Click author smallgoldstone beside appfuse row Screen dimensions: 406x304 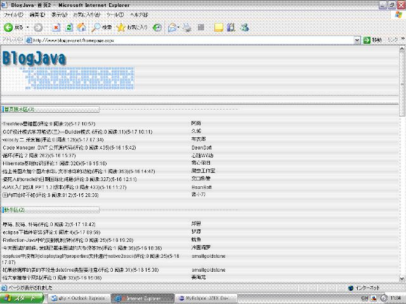pos(209,256)
